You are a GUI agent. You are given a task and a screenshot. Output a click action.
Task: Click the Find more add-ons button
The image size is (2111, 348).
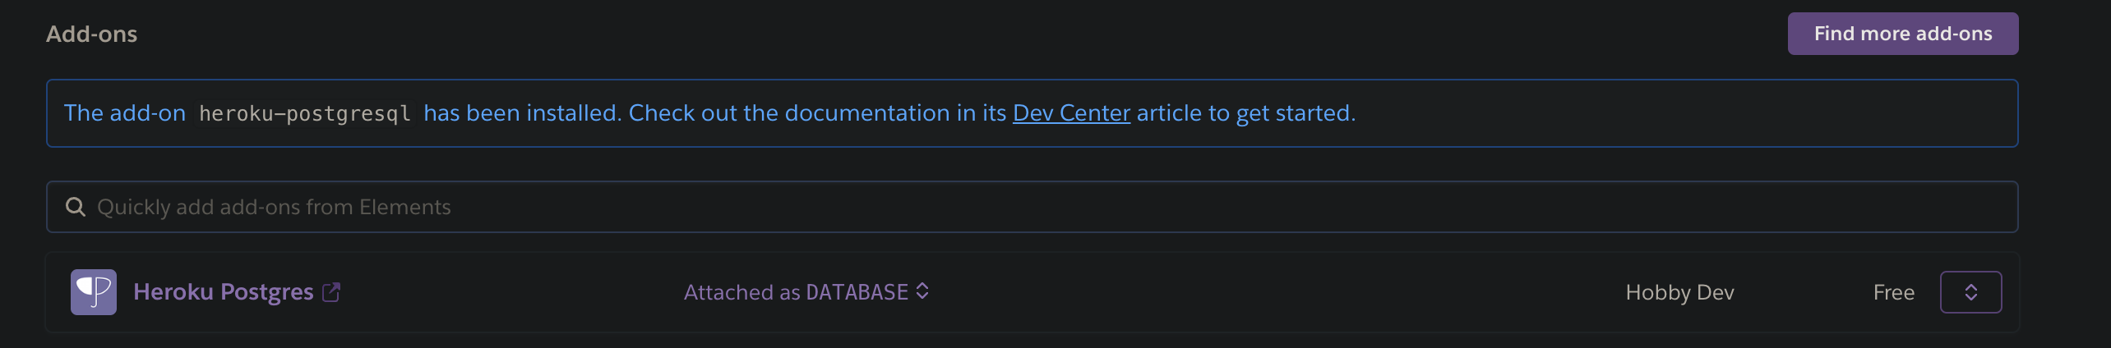coord(1902,34)
